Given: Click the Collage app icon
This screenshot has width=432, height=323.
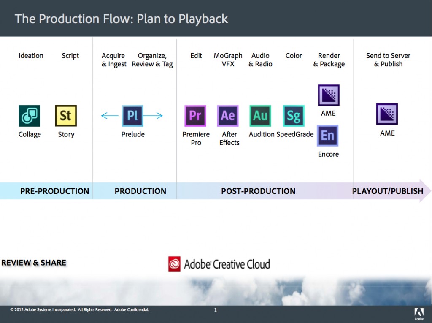Looking at the screenshot, I should (30, 116).
